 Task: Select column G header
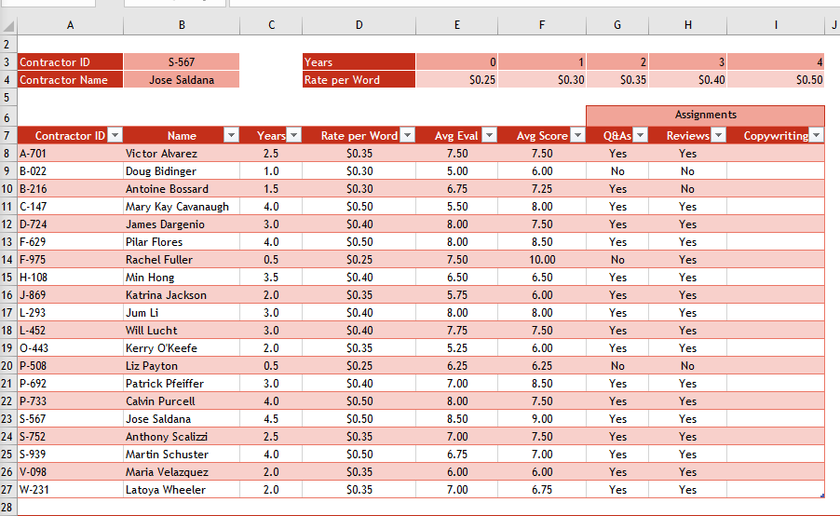click(617, 25)
